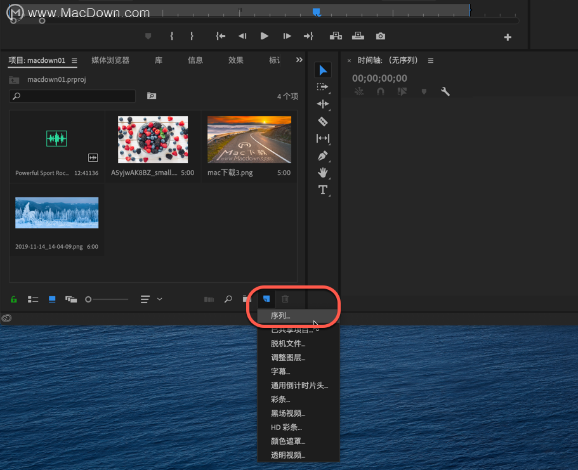578x470 pixels.
Task: Play the monitor preview
Action: pyautogui.click(x=265, y=36)
